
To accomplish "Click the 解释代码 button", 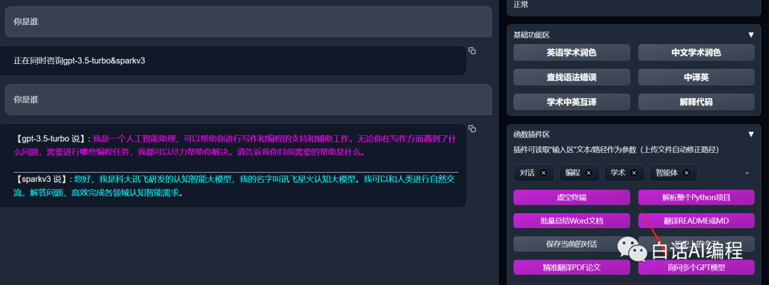I will point(696,102).
